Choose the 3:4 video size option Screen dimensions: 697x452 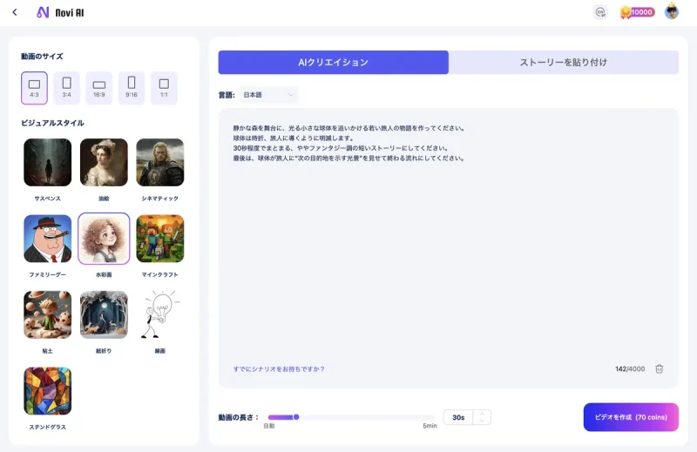tap(66, 85)
